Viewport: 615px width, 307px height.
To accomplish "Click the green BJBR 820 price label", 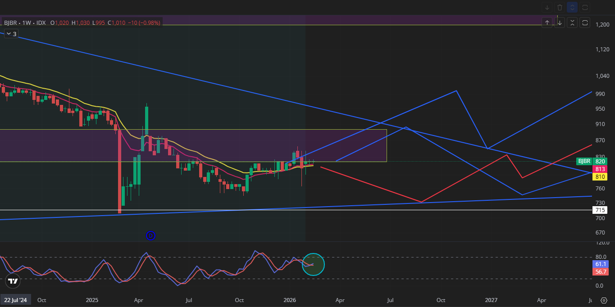I will (x=592, y=161).
